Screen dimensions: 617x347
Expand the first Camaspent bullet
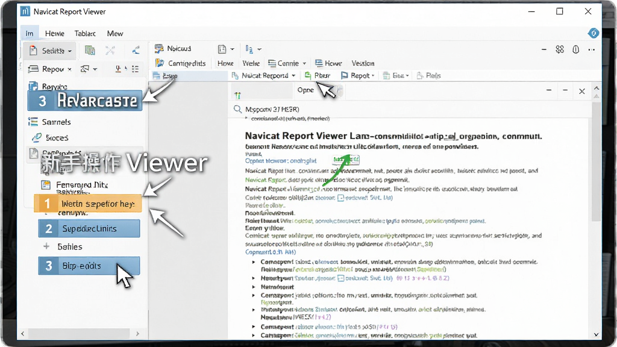(254, 261)
